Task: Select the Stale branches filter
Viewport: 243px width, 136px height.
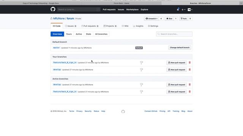Action: [88, 34]
